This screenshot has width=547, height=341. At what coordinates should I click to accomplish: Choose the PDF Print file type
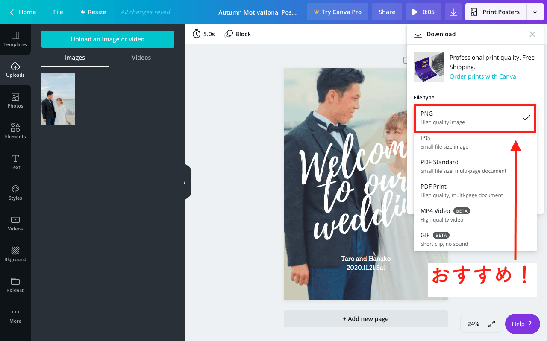[x=475, y=191]
